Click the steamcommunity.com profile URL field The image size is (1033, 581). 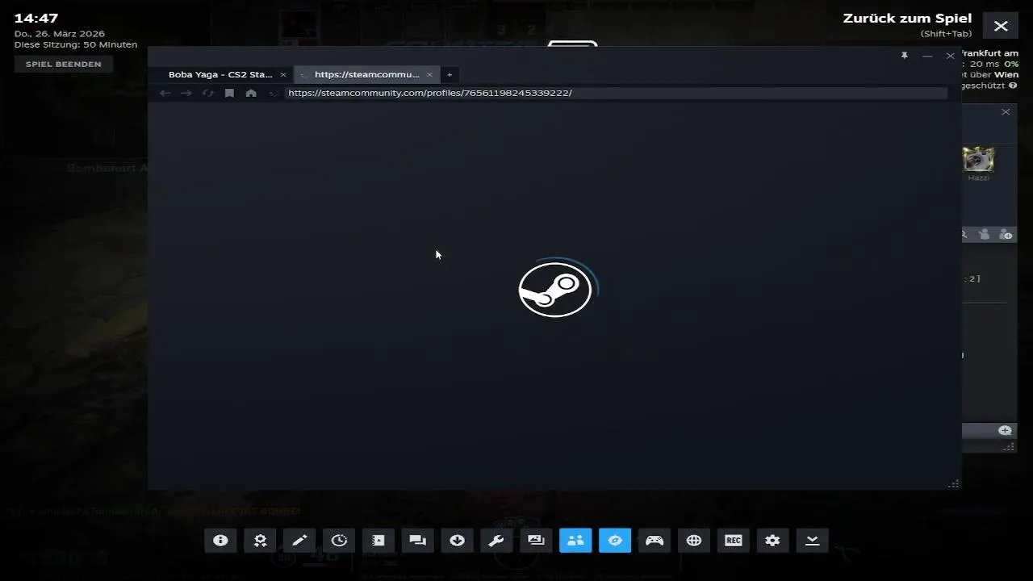(616, 93)
